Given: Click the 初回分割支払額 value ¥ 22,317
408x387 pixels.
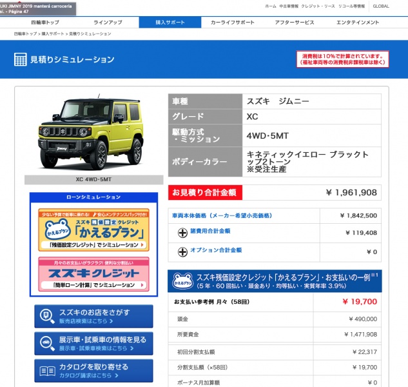Looking at the screenshot, I should coord(365,352).
